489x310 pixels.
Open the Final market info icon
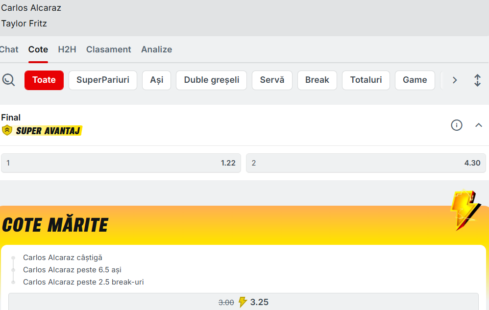pos(456,125)
